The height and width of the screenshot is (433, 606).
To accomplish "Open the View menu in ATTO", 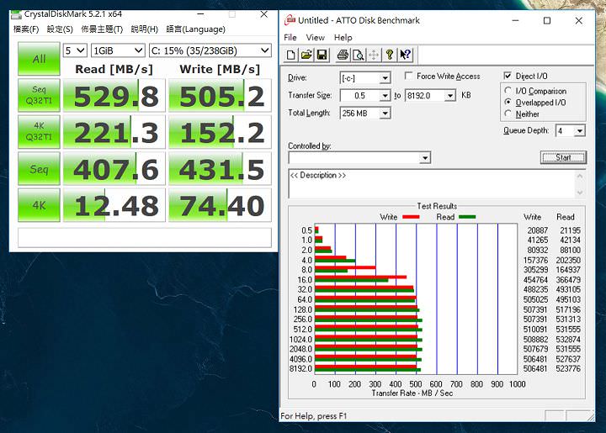I will (316, 38).
